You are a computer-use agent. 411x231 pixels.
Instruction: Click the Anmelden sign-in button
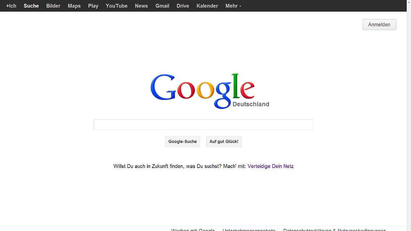point(379,25)
